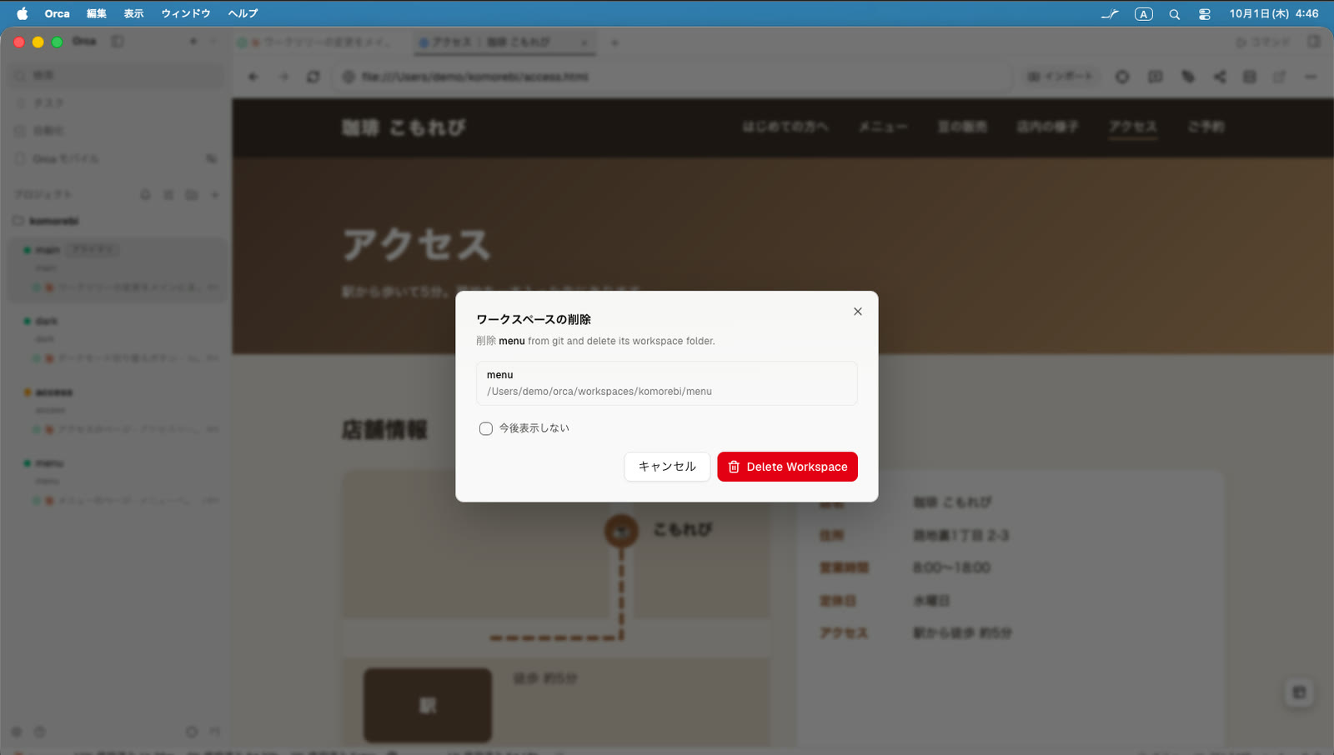Click the インポート button in toolbar
The height and width of the screenshot is (755, 1334).
[1061, 77]
